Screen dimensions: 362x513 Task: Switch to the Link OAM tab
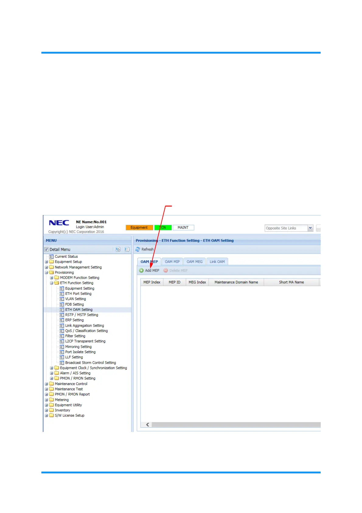point(217,262)
